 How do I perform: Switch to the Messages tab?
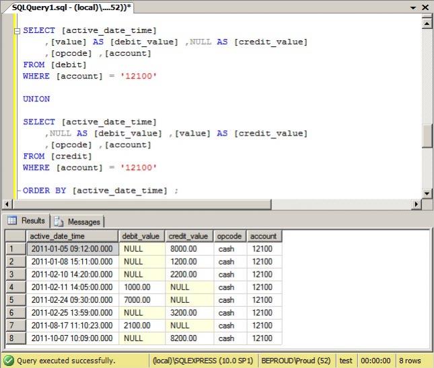(77, 222)
